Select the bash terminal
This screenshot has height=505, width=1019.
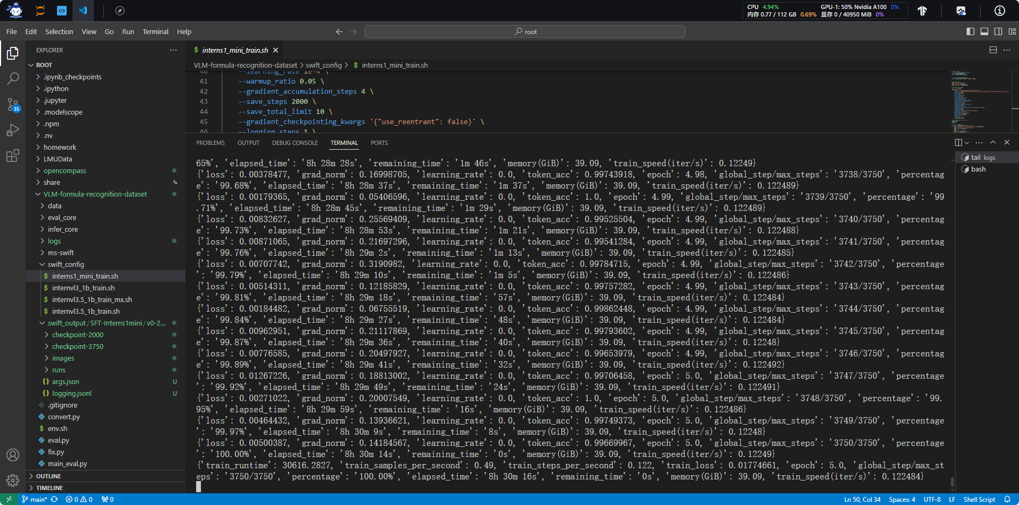986,169
